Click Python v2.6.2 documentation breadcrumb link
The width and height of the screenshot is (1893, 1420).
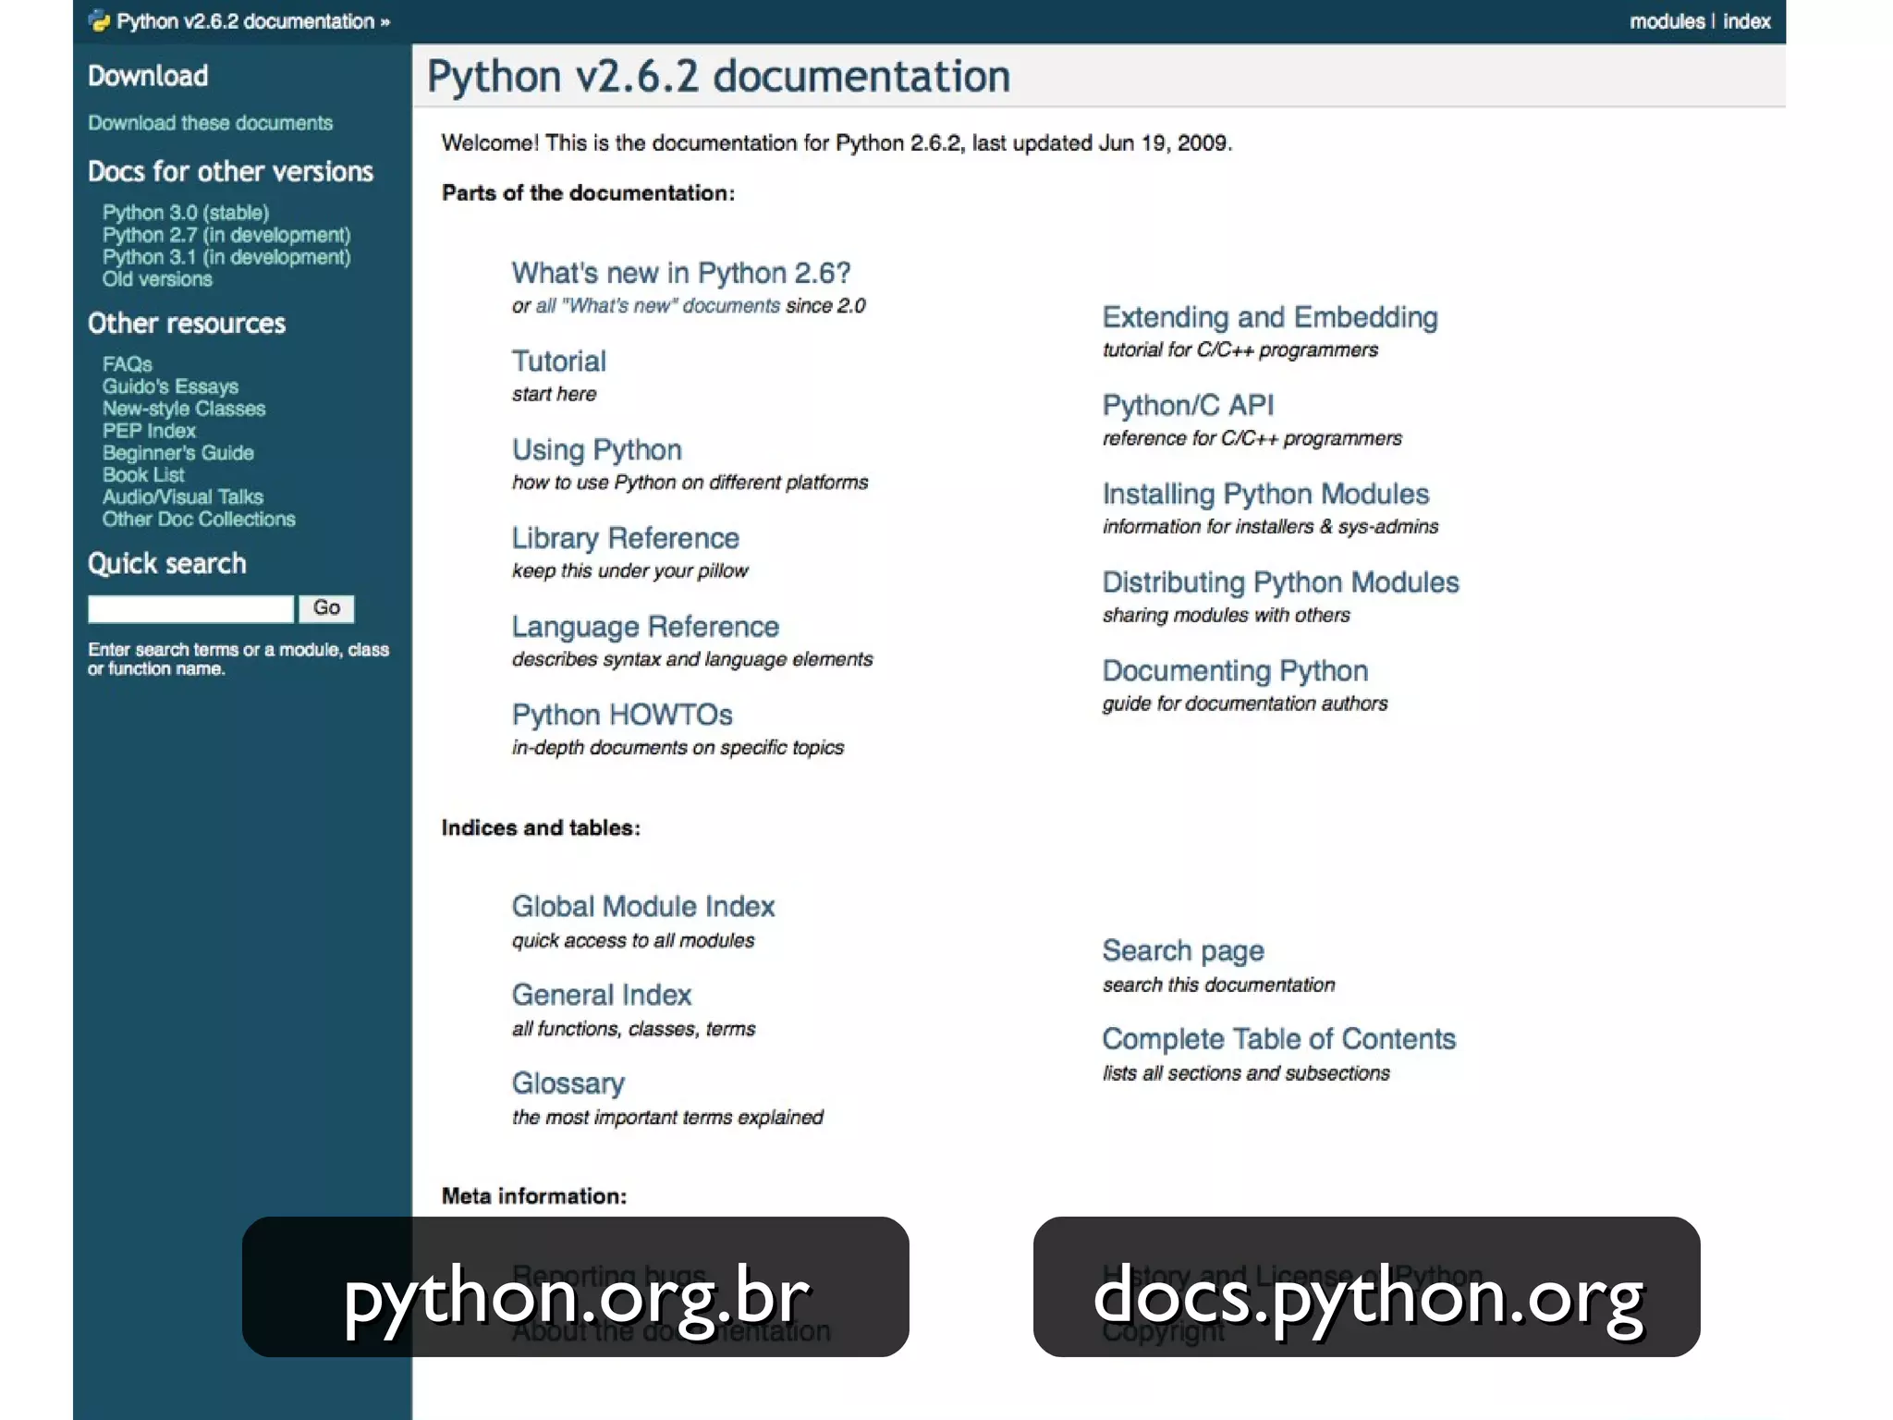coord(245,21)
